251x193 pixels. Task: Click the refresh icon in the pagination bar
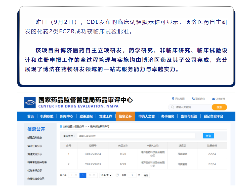[117, 175]
